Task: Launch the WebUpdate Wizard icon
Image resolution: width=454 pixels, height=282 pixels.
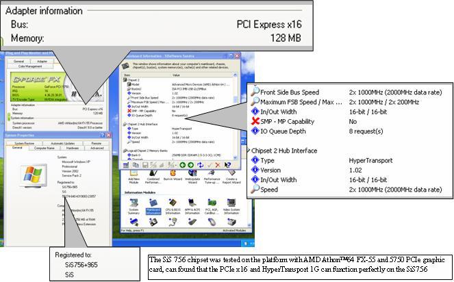Action: 192,177
